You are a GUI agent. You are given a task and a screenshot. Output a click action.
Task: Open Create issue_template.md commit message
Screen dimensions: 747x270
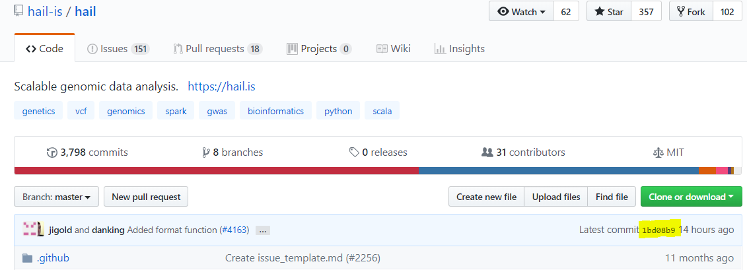tap(302, 258)
